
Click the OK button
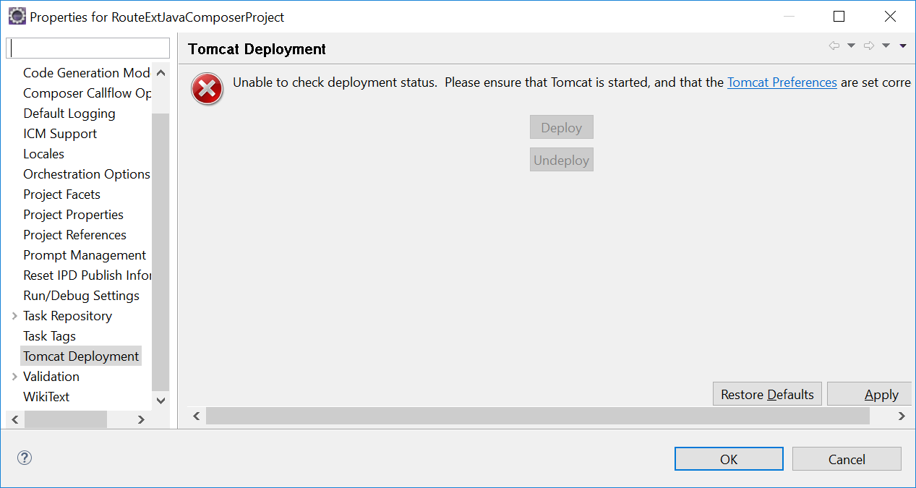point(729,459)
